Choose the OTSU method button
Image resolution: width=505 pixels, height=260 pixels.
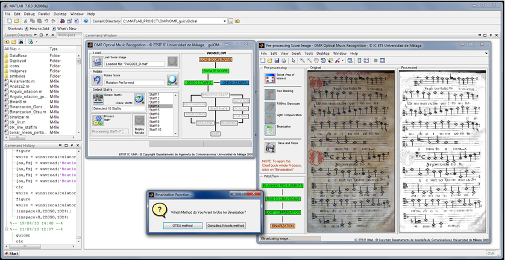pos(183,226)
